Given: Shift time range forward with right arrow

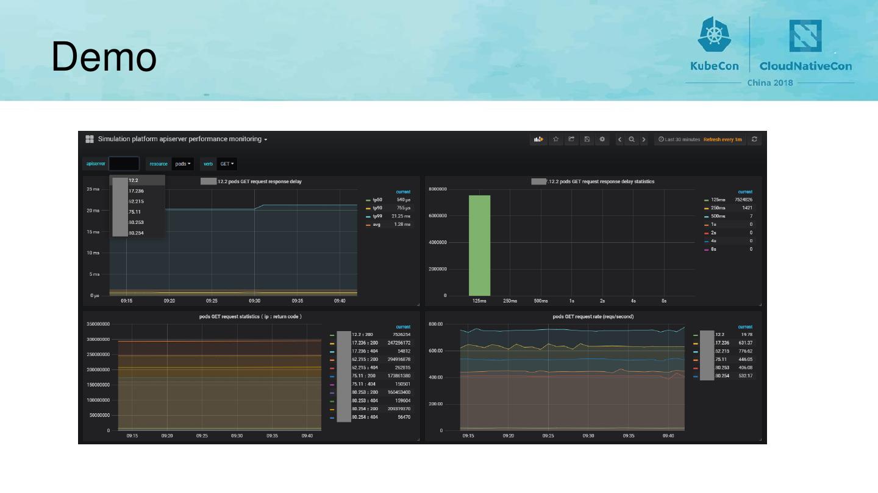Looking at the screenshot, I should [x=643, y=139].
